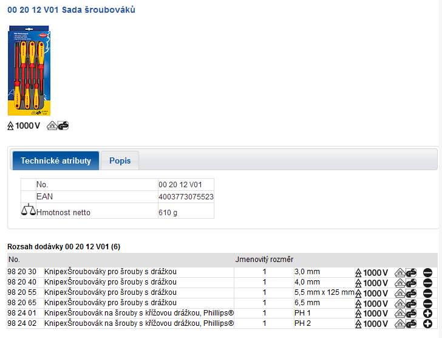This screenshot has width=442, height=338.
Task: Open item number 98 20 30
Action: [22, 272]
